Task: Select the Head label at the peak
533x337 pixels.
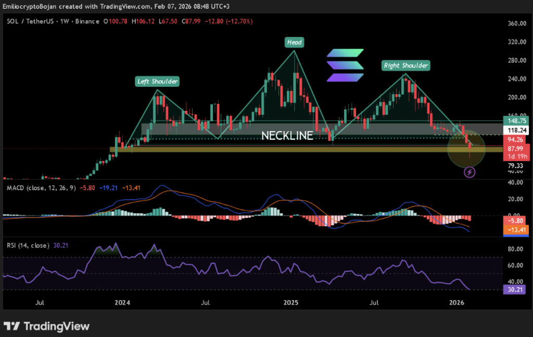Action: point(294,42)
